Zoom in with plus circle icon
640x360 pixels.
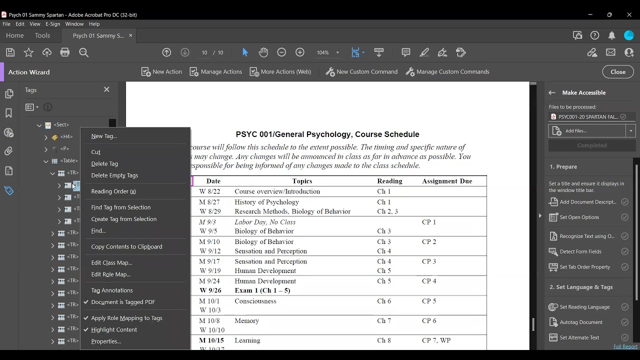(x=300, y=52)
